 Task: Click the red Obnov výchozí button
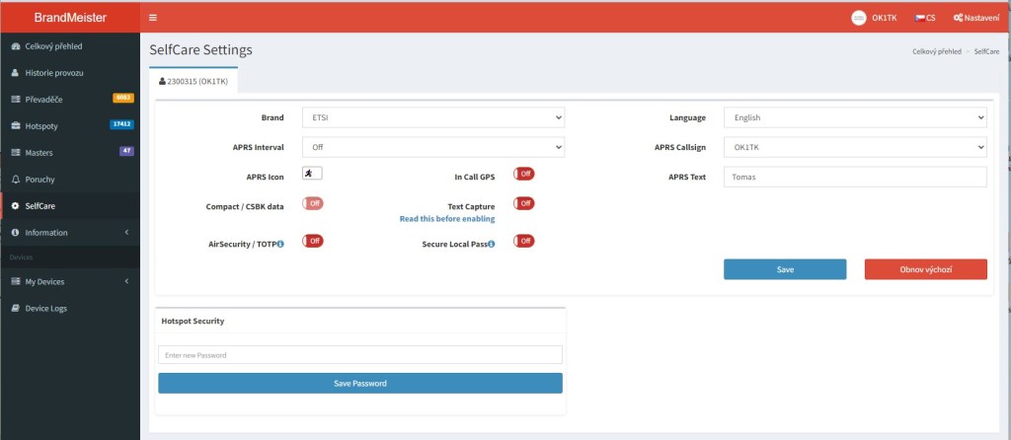[x=925, y=269]
